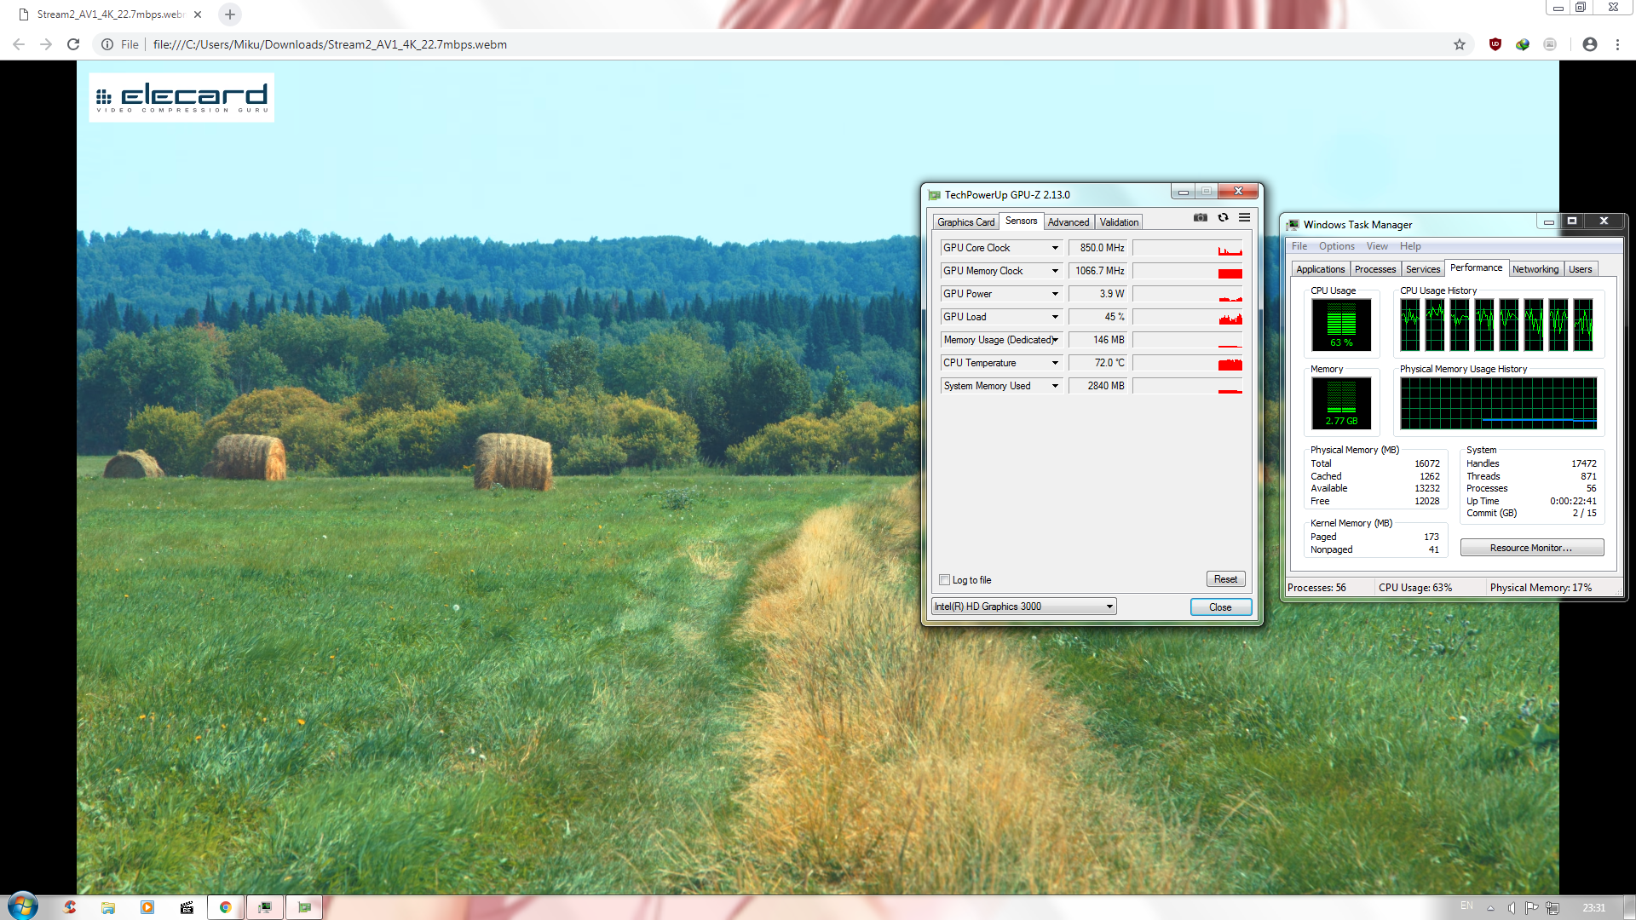
Task: Open Task Manager File menu
Action: 1299,246
